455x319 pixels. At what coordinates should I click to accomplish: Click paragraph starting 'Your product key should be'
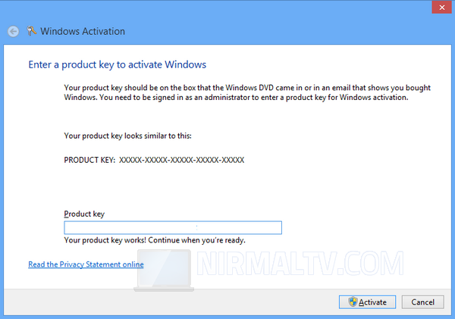coord(247,92)
